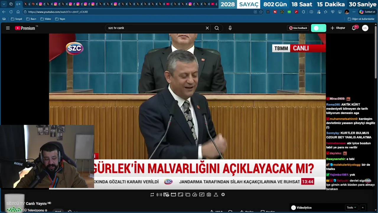The image size is (378, 213).
Task: Click chat username Yojimbo1961
Action: click(339, 175)
